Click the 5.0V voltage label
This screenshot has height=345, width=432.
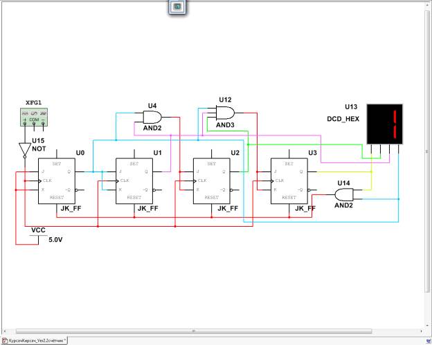coord(55,240)
